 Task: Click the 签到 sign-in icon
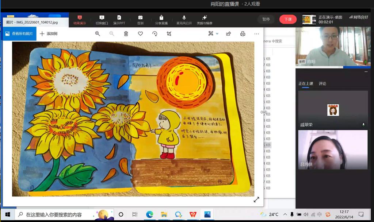coord(140,20)
